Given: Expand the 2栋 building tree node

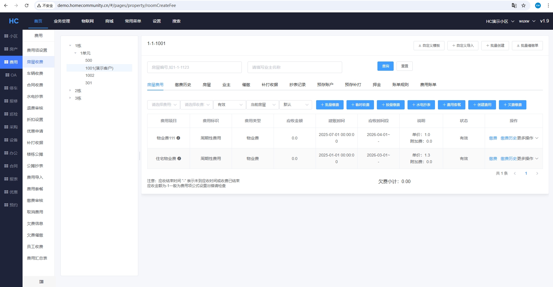Looking at the screenshot, I should [x=70, y=91].
